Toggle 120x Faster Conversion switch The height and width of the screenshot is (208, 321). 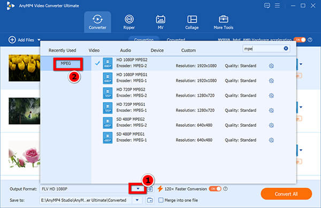(215, 189)
